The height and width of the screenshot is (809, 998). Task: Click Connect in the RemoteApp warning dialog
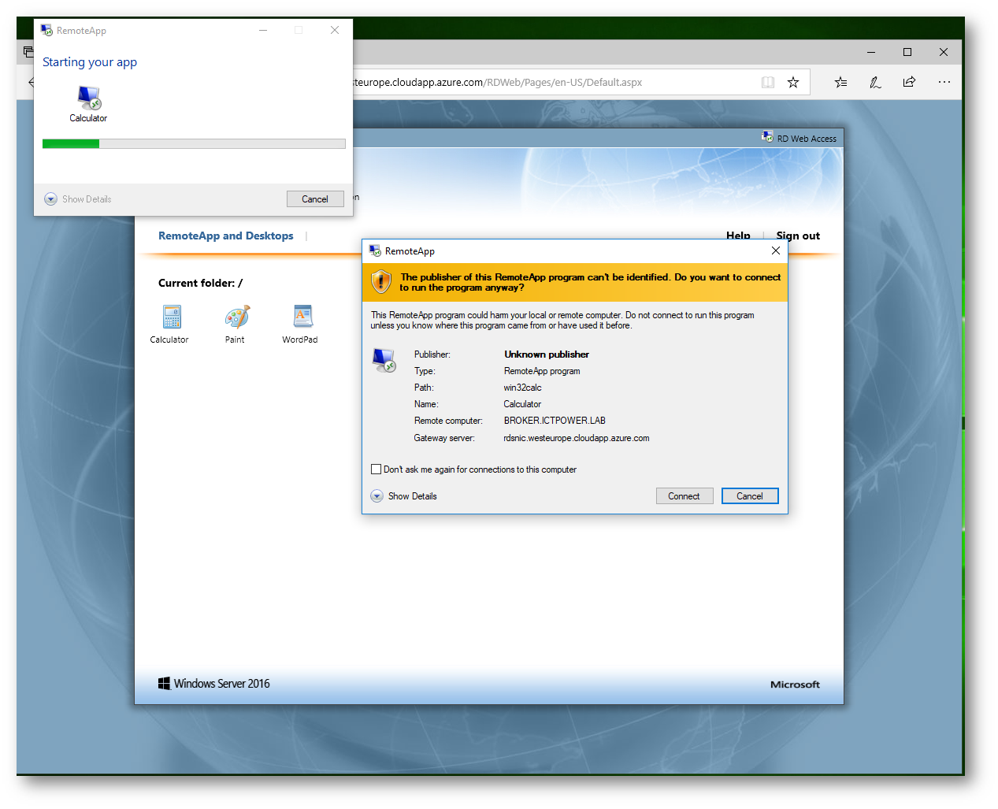click(x=685, y=496)
